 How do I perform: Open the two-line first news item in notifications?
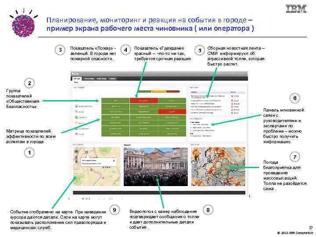208,97
